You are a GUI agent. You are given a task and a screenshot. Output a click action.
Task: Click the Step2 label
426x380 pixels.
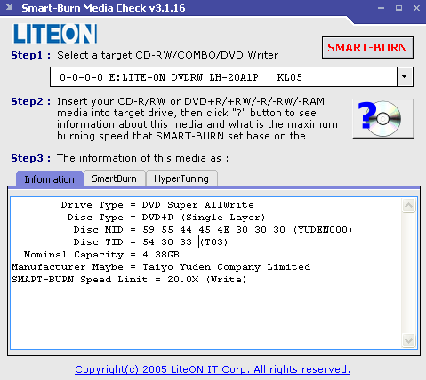[31, 101]
